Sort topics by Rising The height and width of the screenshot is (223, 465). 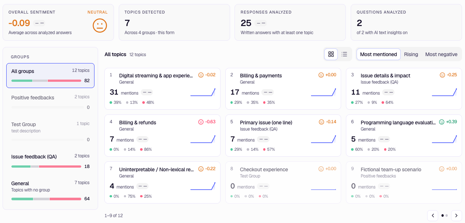(x=411, y=54)
